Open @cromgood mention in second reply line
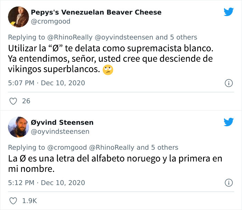This screenshot has width=242, height=210. tap(66, 147)
